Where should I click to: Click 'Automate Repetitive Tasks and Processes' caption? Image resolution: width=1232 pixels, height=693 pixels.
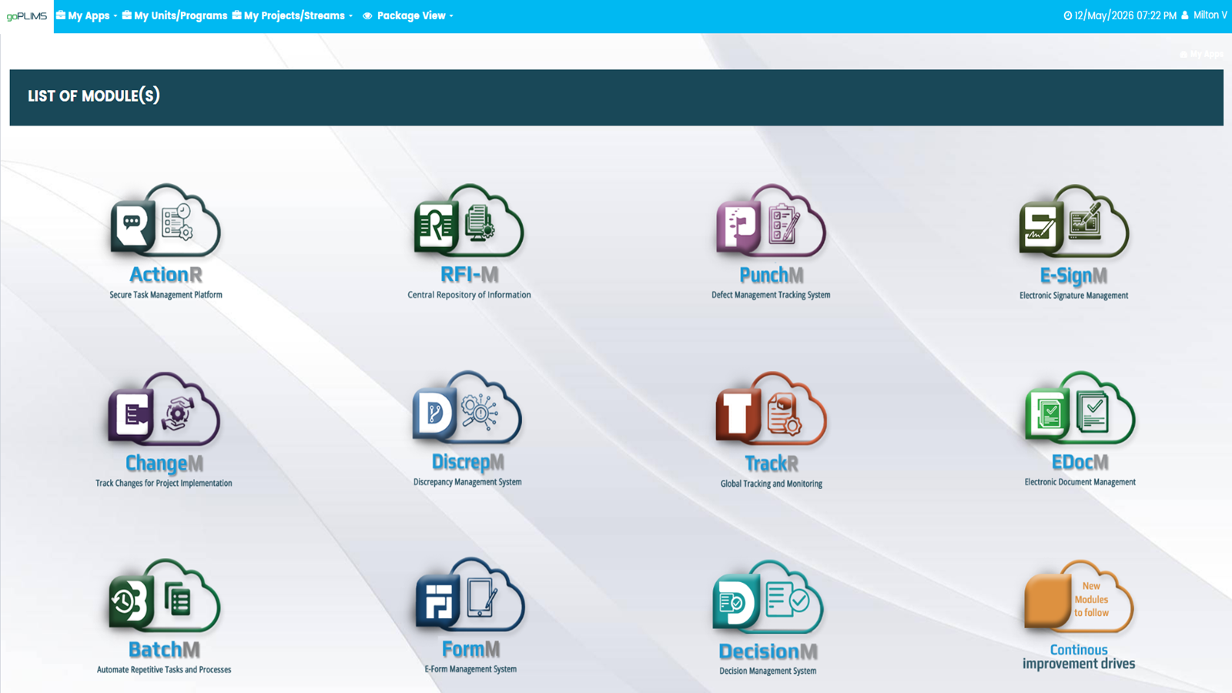(164, 670)
